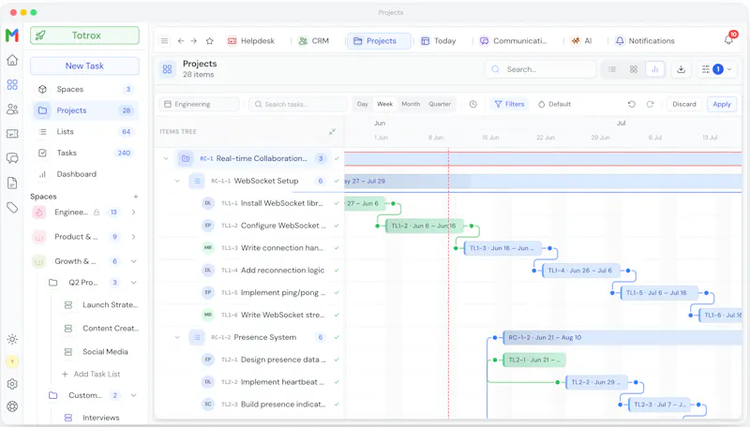
Task: Select the Month zoom level
Action: pyautogui.click(x=411, y=104)
